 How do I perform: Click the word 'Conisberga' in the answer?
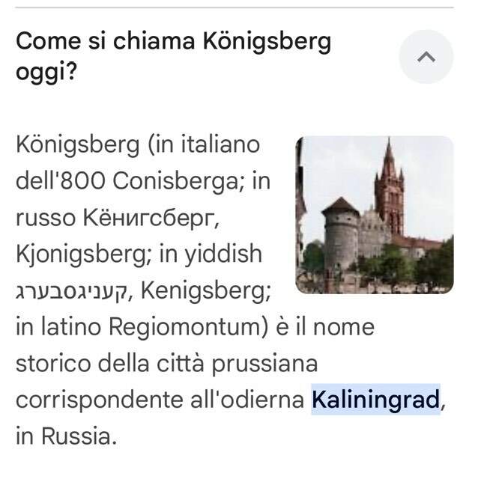[175, 181]
